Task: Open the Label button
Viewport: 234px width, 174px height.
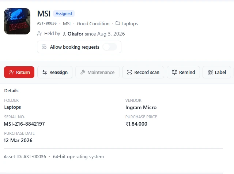Action: tap(217, 72)
